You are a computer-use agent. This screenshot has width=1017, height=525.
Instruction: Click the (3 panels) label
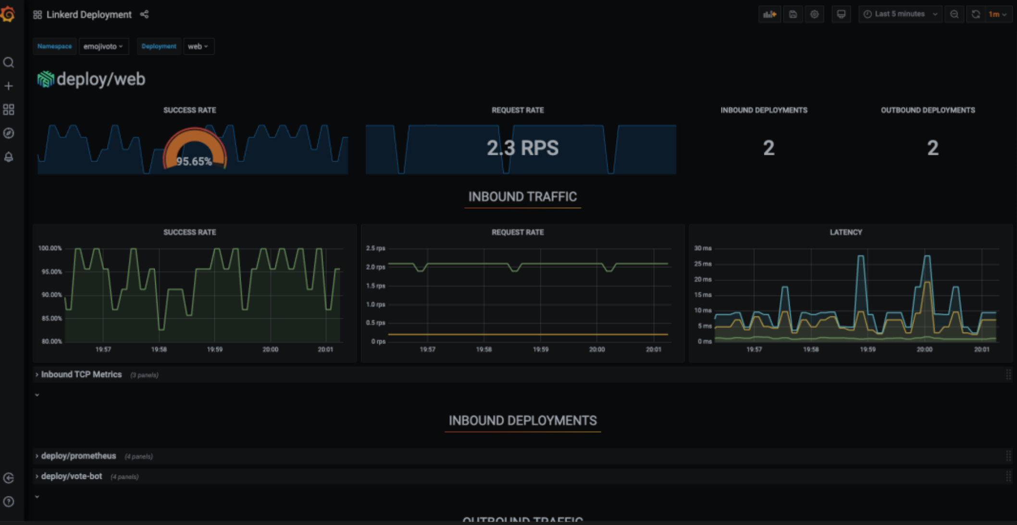[x=144, y=375]
